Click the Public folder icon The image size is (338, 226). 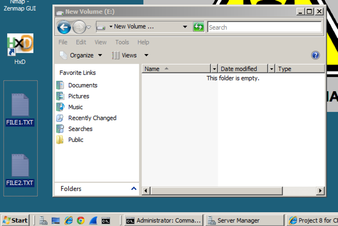(x=60, y=140)
